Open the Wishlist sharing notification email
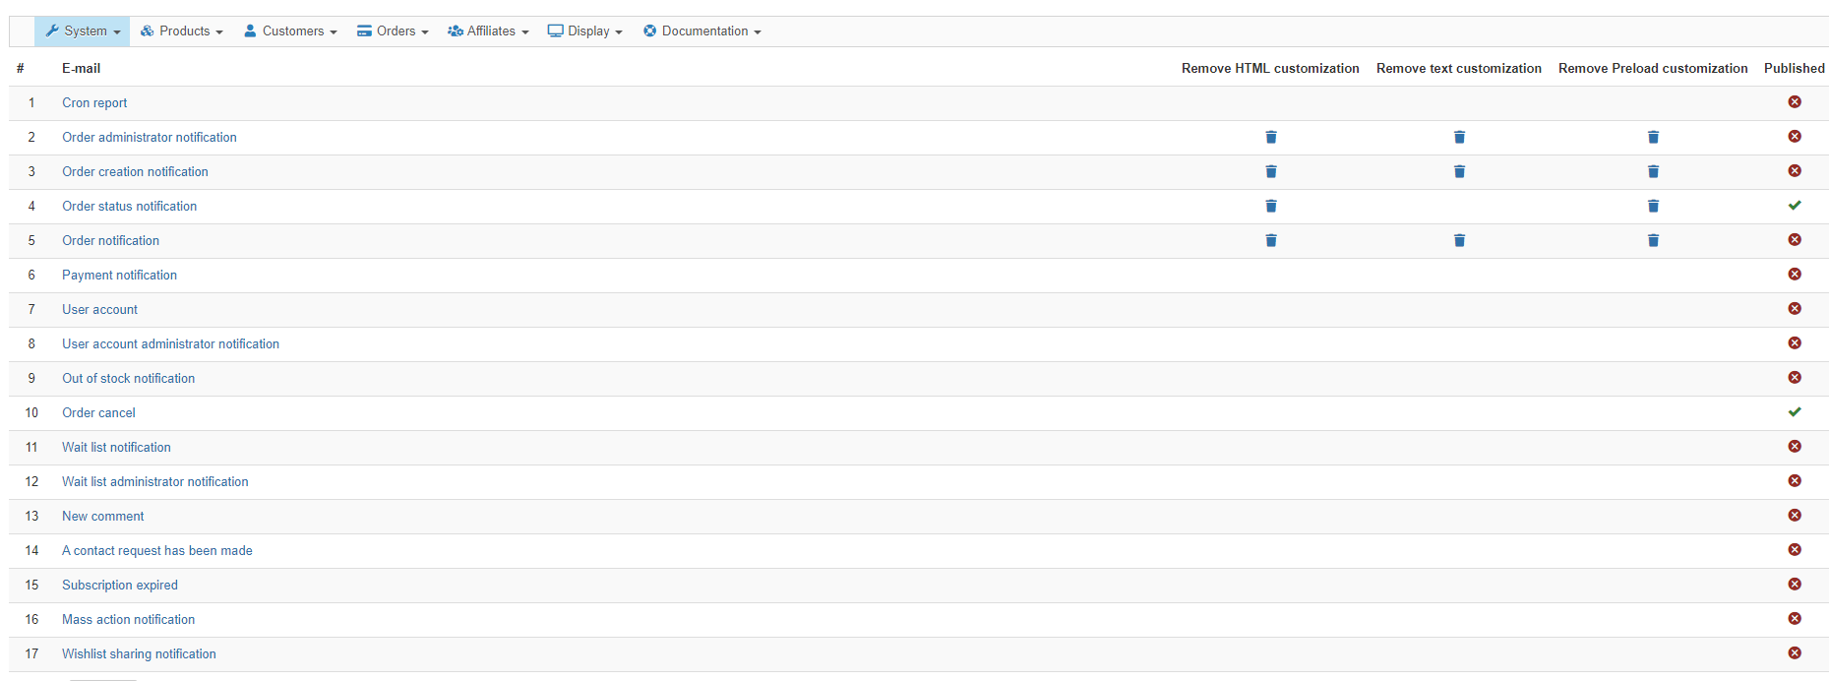 pos(139,654)
